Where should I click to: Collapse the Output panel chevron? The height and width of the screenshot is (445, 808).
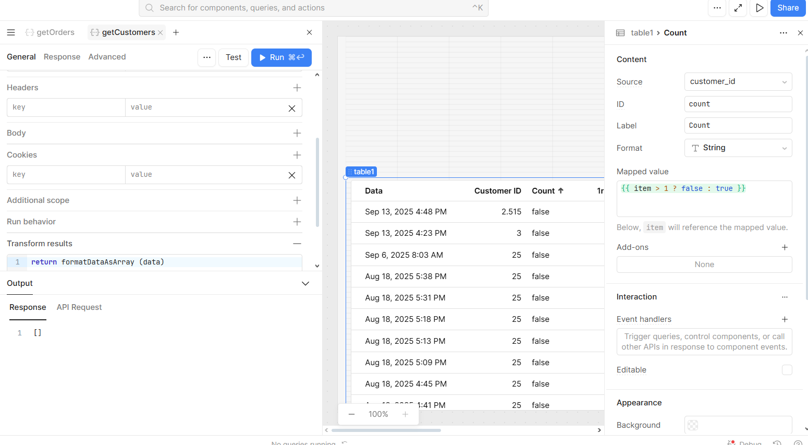[x=305, y=283]
